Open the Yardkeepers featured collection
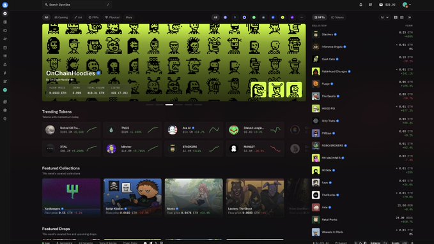This screenshot has width=434, height=244. 71,197
